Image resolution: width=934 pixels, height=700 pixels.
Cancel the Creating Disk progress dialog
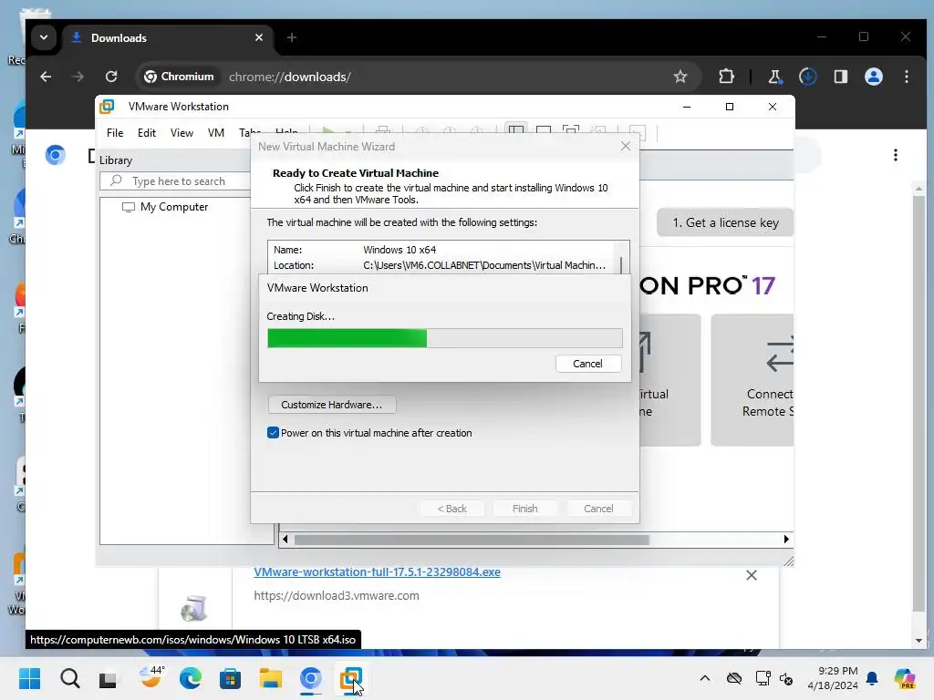[x=588, y=364]
